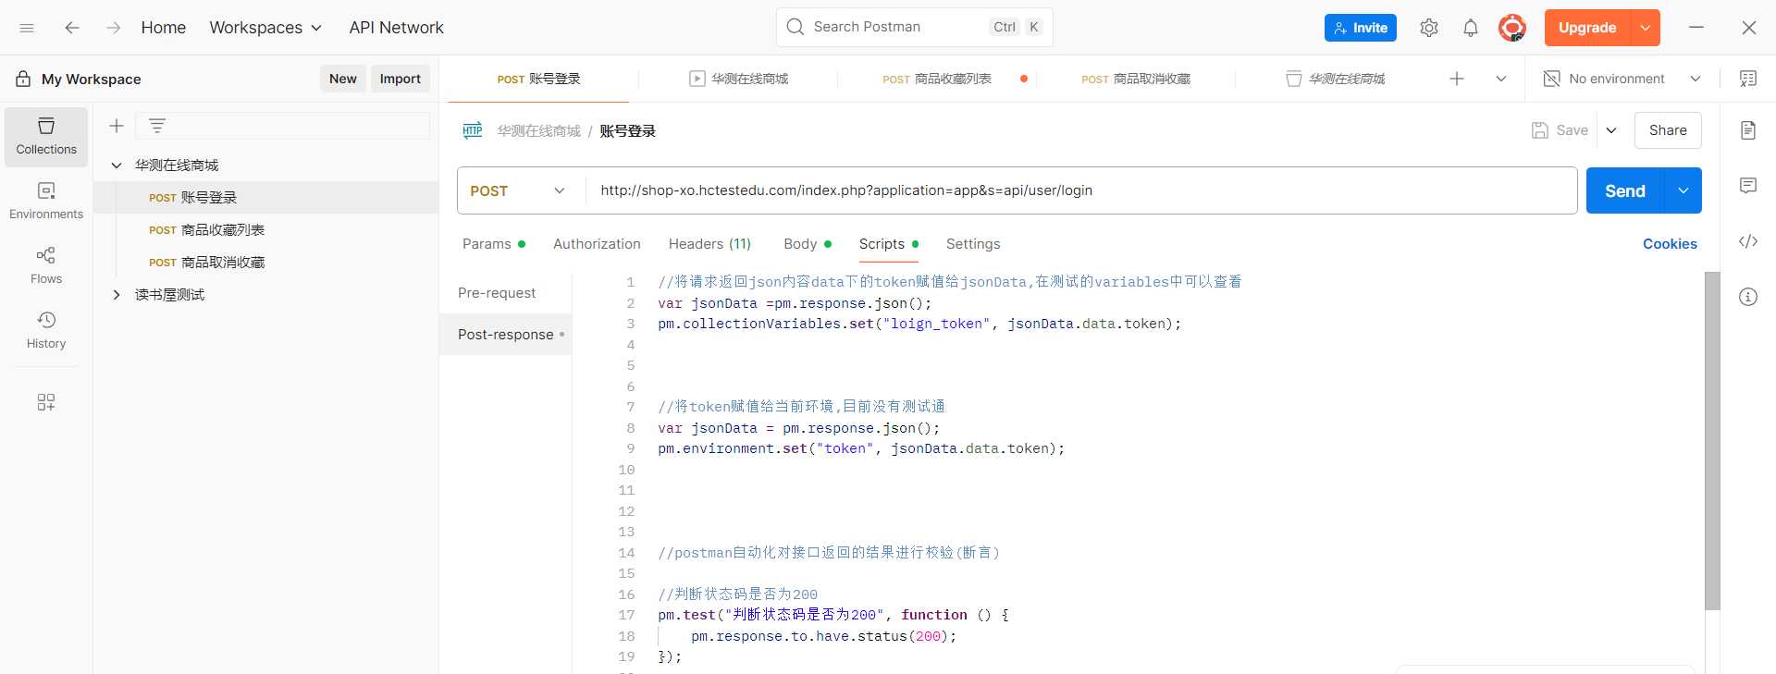Switch to the Params tab
The height and width of the screenshot is (674, 1776).
[494, 244]
